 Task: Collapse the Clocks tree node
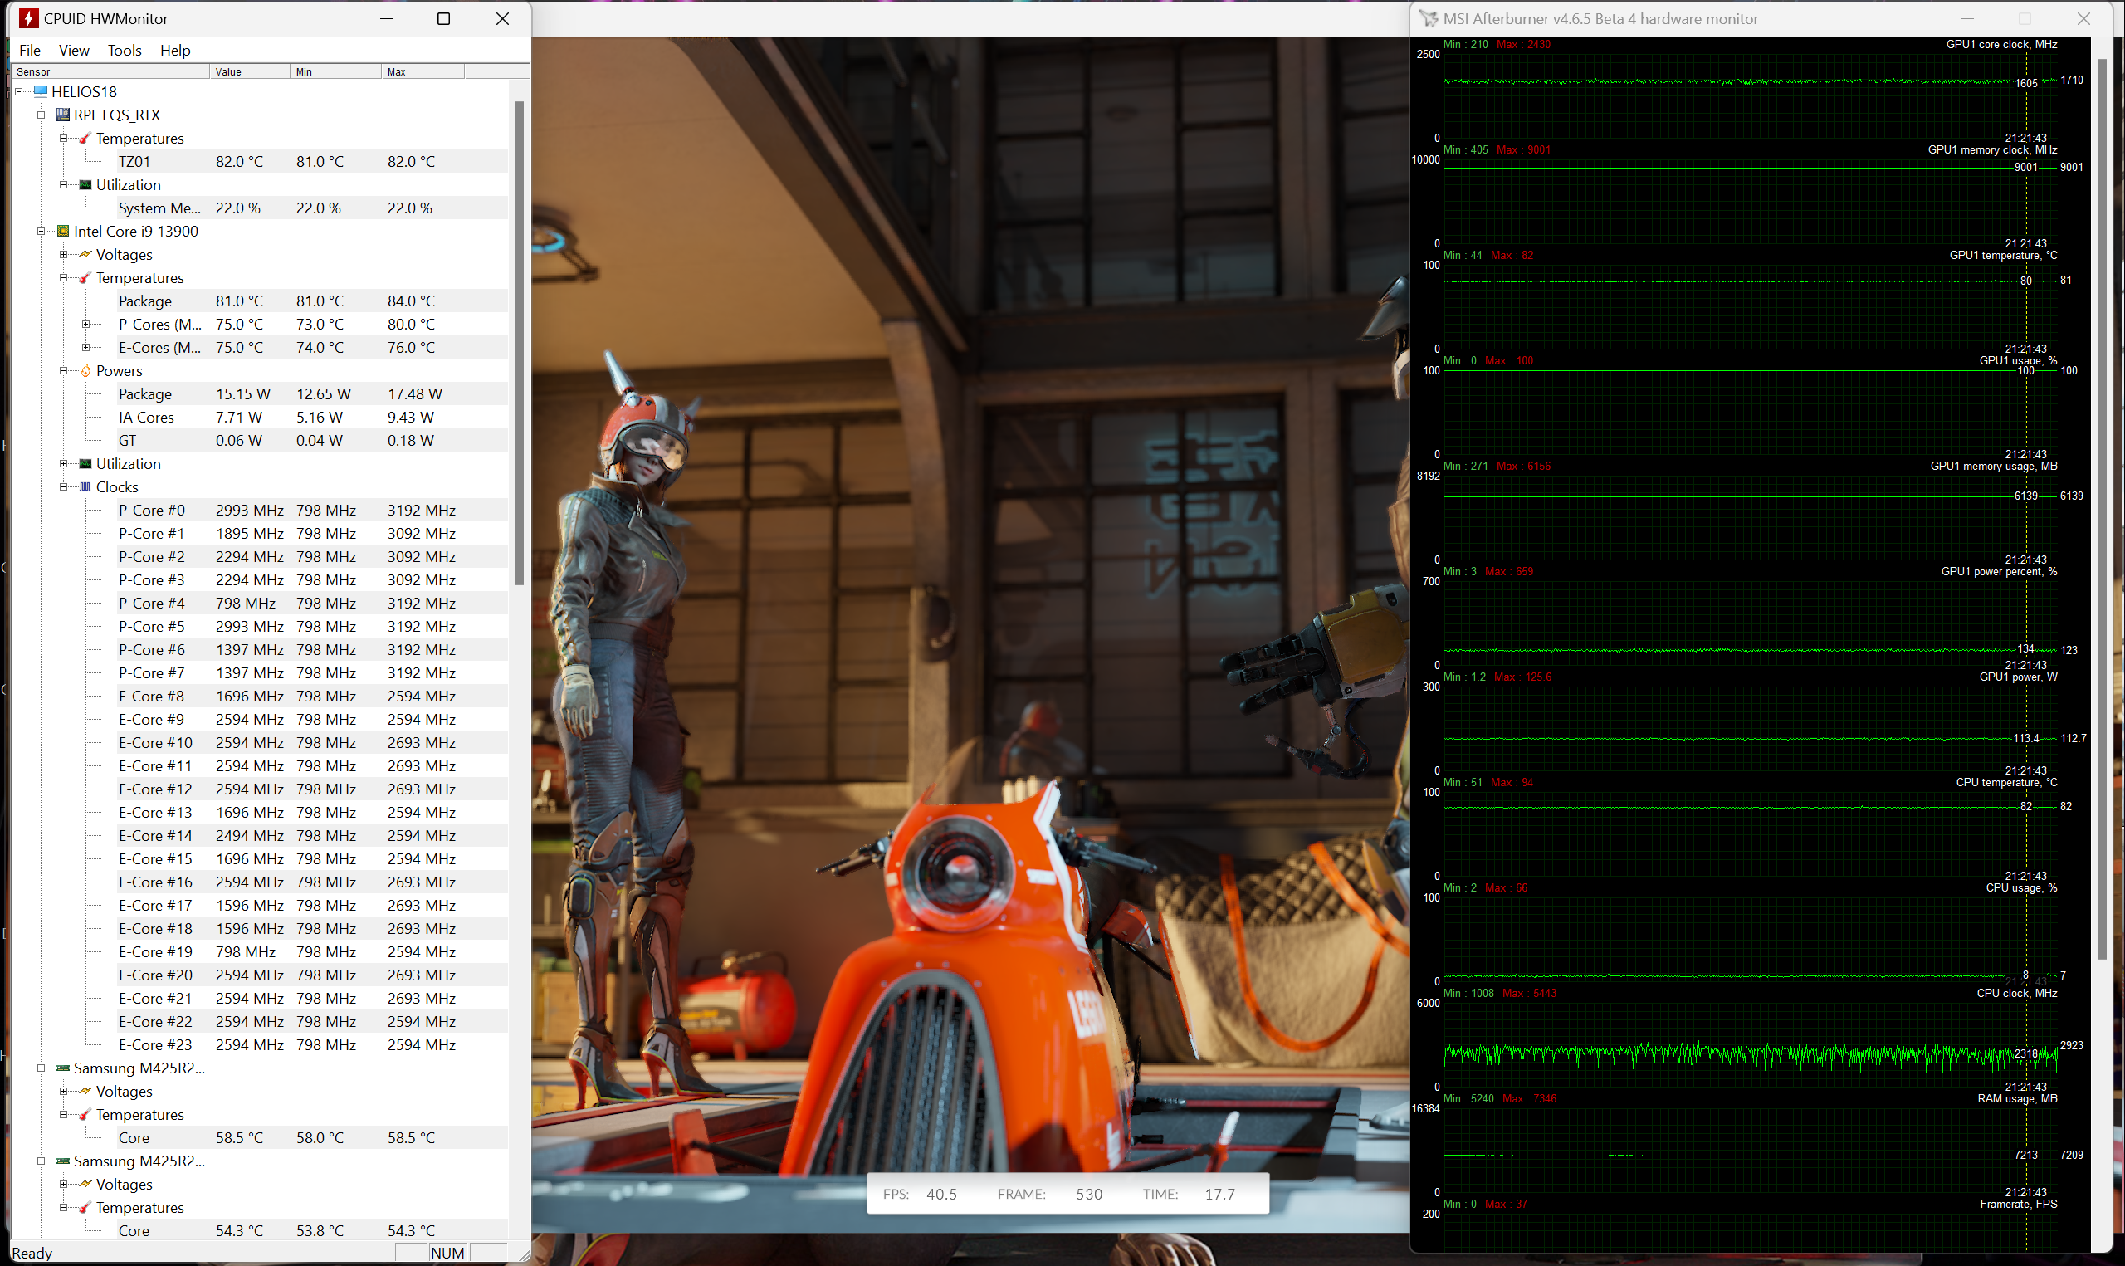[x=63, y=487]
